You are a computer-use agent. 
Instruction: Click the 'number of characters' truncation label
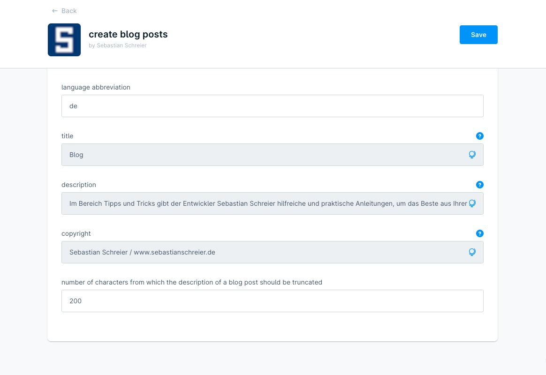click(x=191, y=282)
